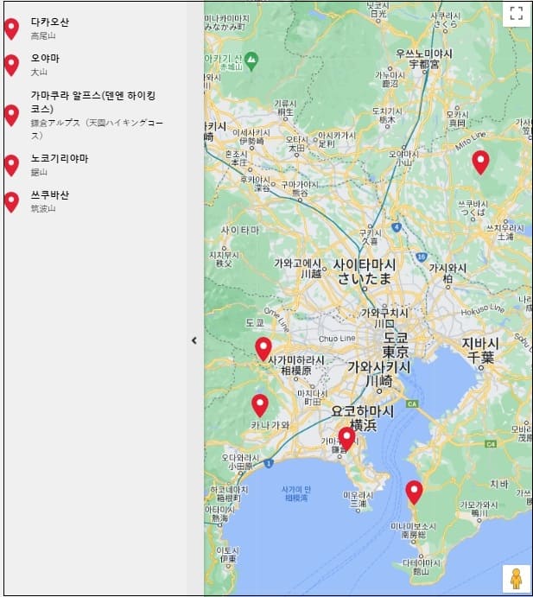Click the 鋸山 subtitle text
This screenshot has width=533, height=597.
point(39,173)
